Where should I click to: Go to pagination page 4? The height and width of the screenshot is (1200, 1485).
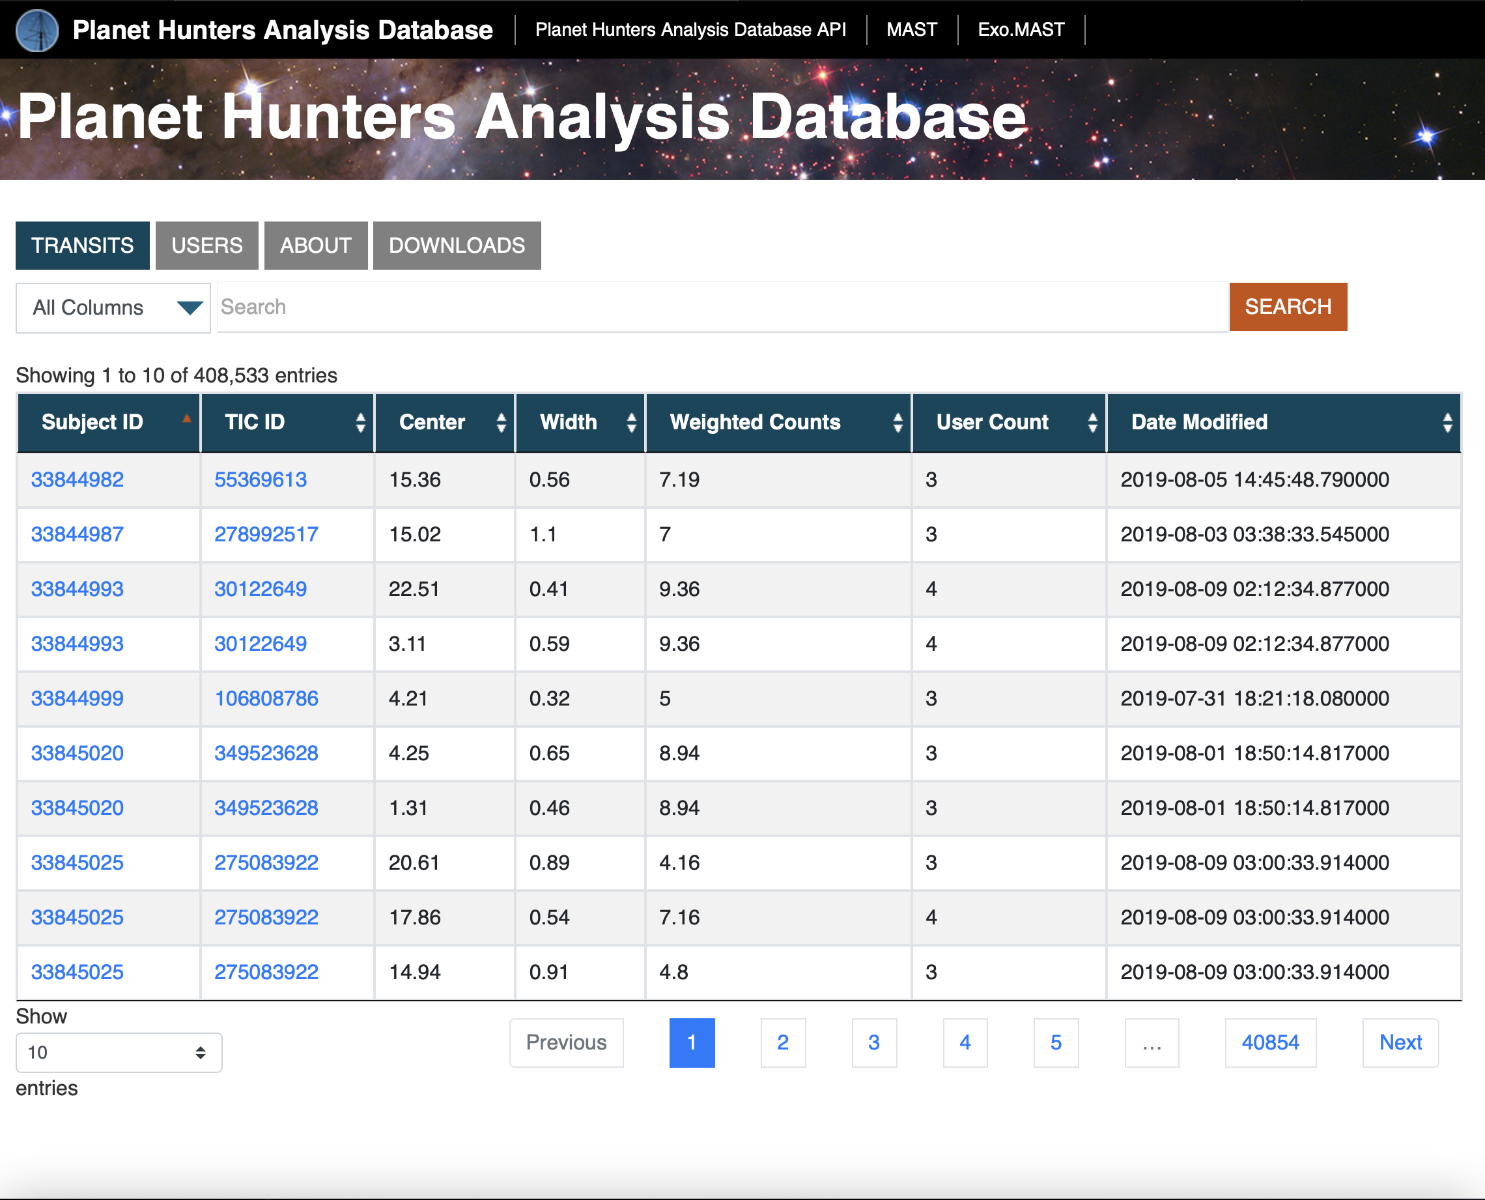[965, 1042]
